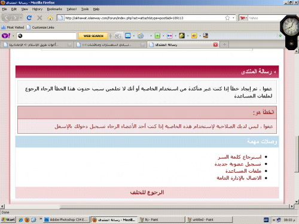The width and height of the screenshot is (299, 224).
Task: Open the Bookmarks menu
Action: 54,9
